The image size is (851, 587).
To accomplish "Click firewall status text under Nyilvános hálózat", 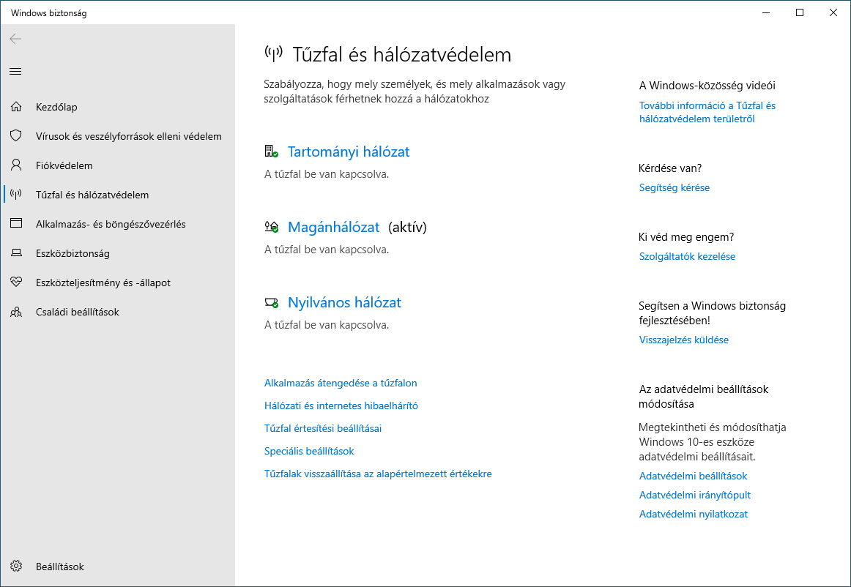I will [x=327, y=325].
